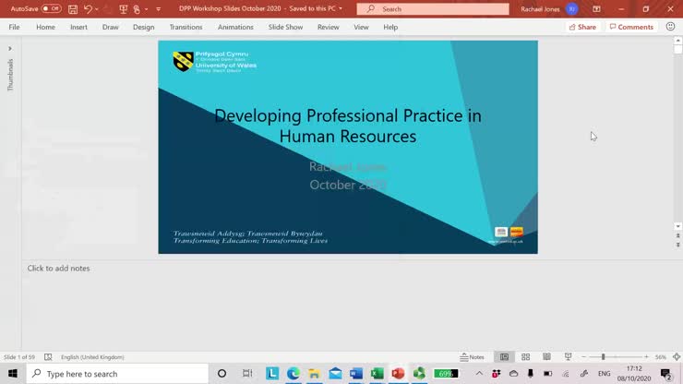Click the zoom slider handle
Image resolution: width=683 pixels, height=384 pixels.
click(603, 357)
